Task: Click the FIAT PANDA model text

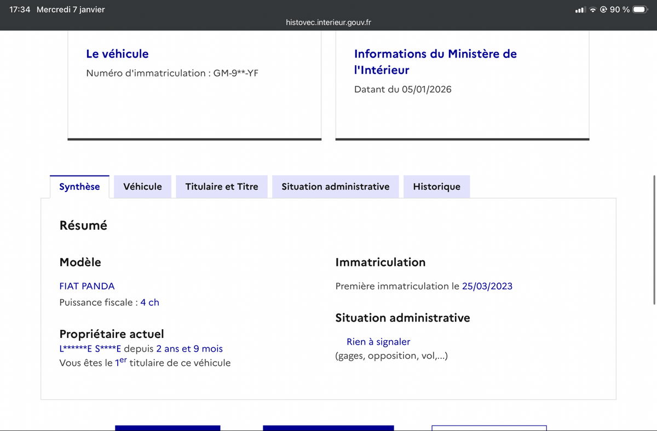Action: 87,286
